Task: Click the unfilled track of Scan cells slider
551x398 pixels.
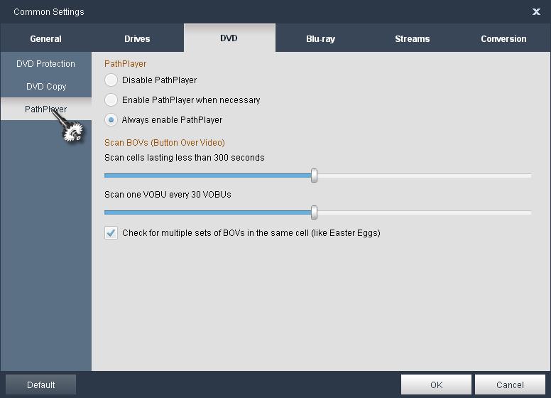Action: 426,176
